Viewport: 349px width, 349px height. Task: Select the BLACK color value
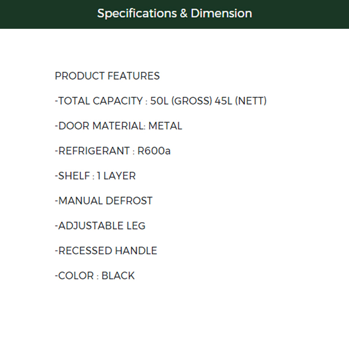[118, 276]
